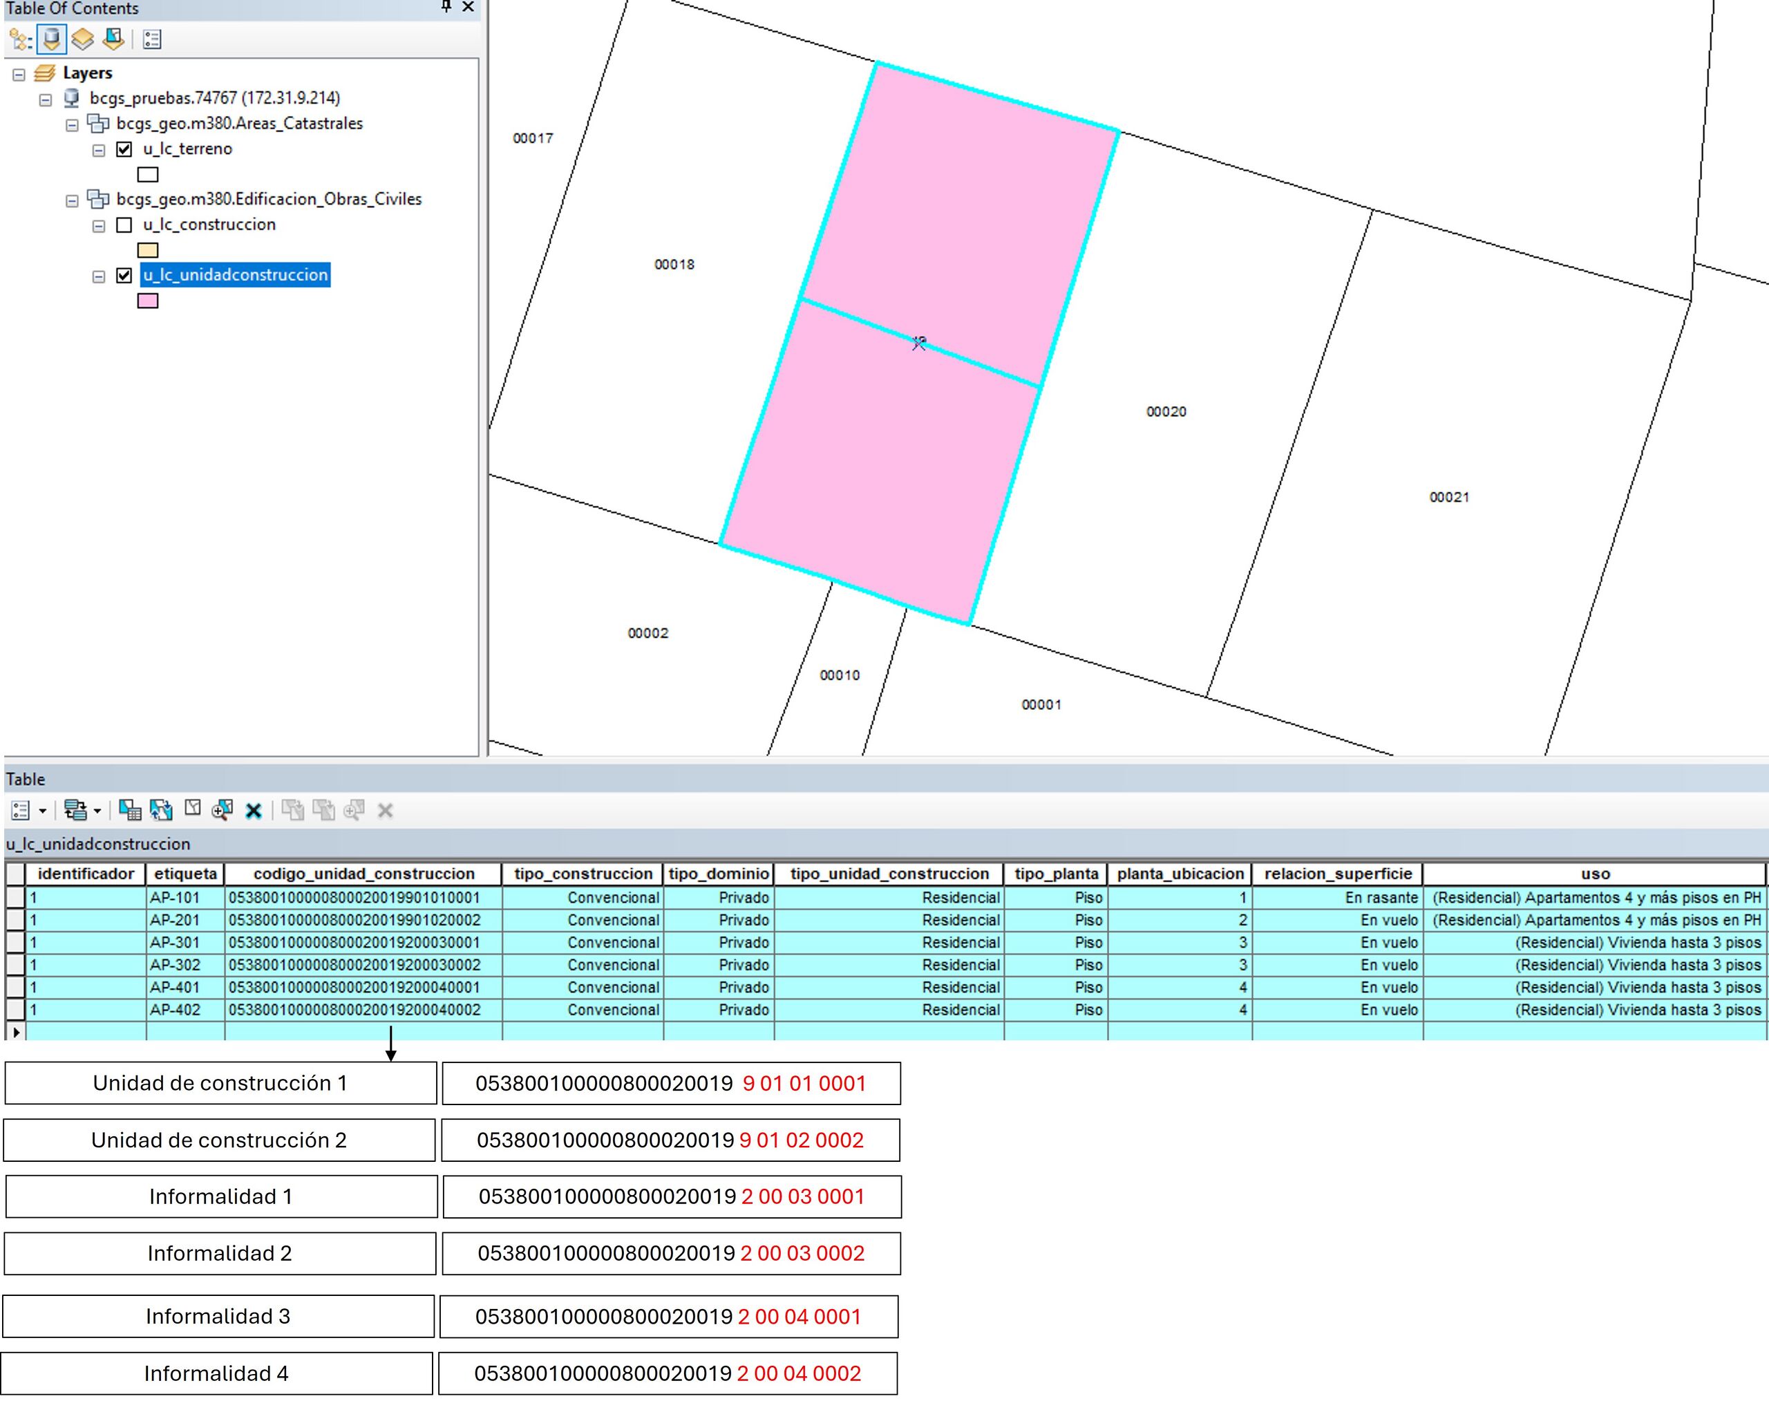Click the uso column header

1595,874
